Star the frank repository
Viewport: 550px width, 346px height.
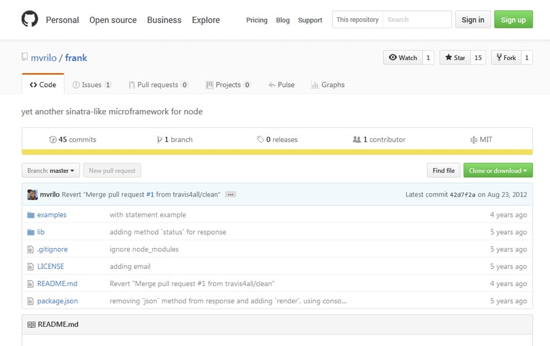click(455, 58)
